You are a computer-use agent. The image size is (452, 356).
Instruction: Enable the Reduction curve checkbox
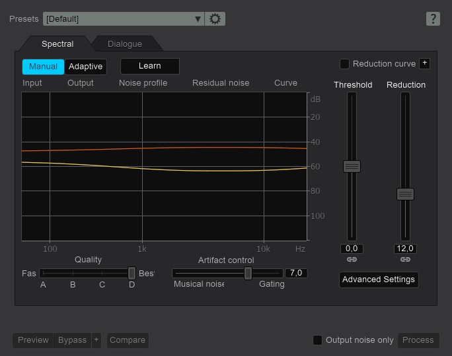(344, 64)
